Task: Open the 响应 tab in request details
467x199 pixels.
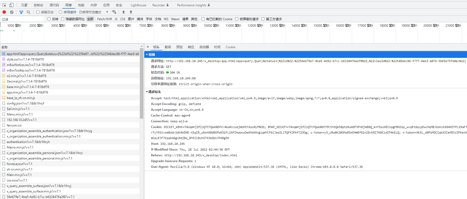Action: [x=191, y=47]
